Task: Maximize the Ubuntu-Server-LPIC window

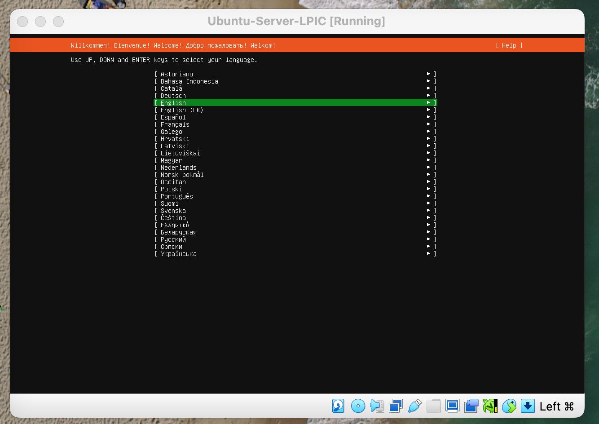Action: tap(58, 21)
